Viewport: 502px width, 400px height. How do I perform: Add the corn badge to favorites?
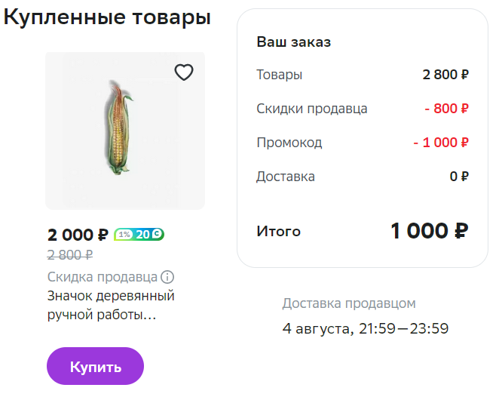(184, 72)
